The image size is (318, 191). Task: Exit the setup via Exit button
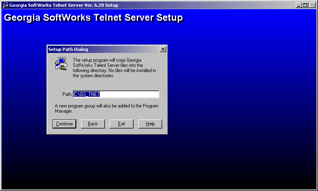click(x=122, y=124)
